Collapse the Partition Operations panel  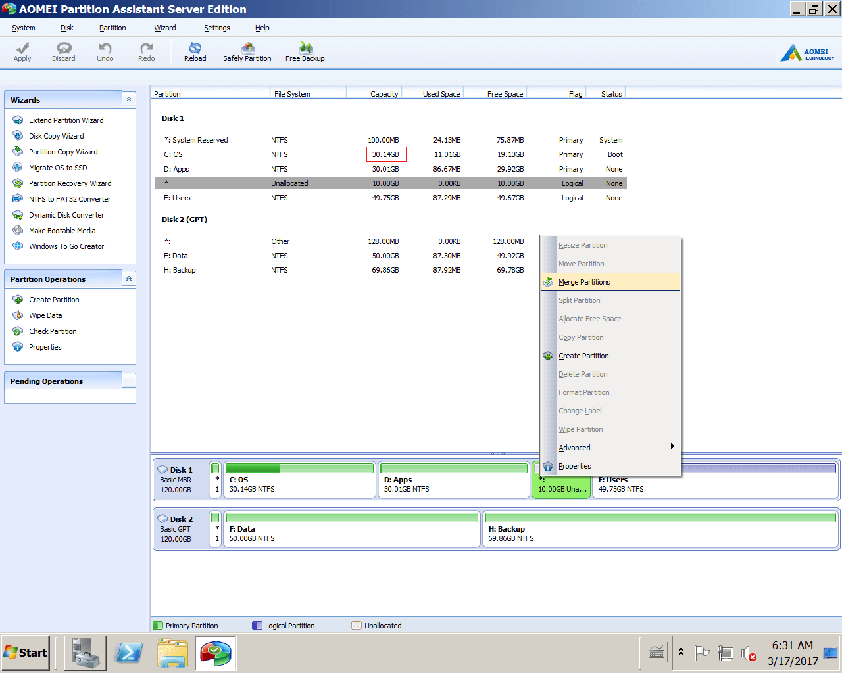coord(129,279)
